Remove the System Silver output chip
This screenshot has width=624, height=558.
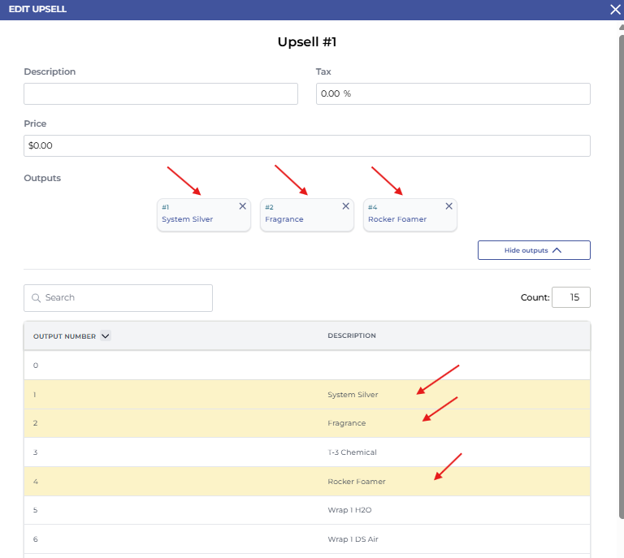click(x=242, y=206)
